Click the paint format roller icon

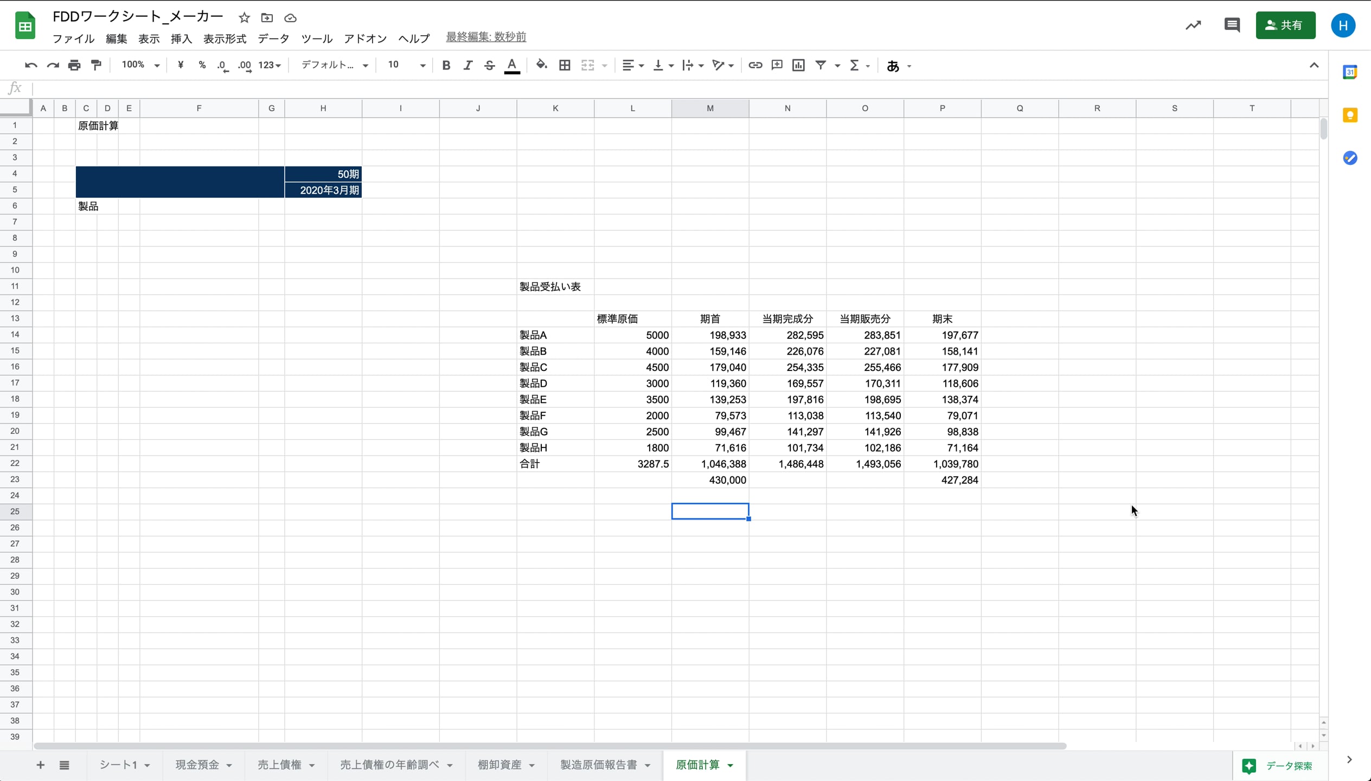click(96, 65)
